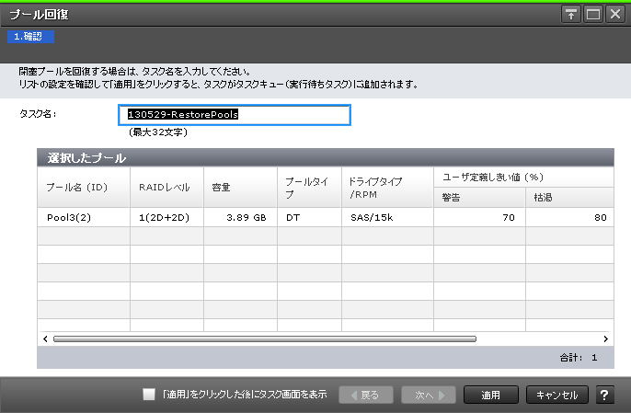Image resolution: width=631 pixels, height=413 pixels.
Task: Pin the プール回復 dialog window
Action: pos(571,15)
